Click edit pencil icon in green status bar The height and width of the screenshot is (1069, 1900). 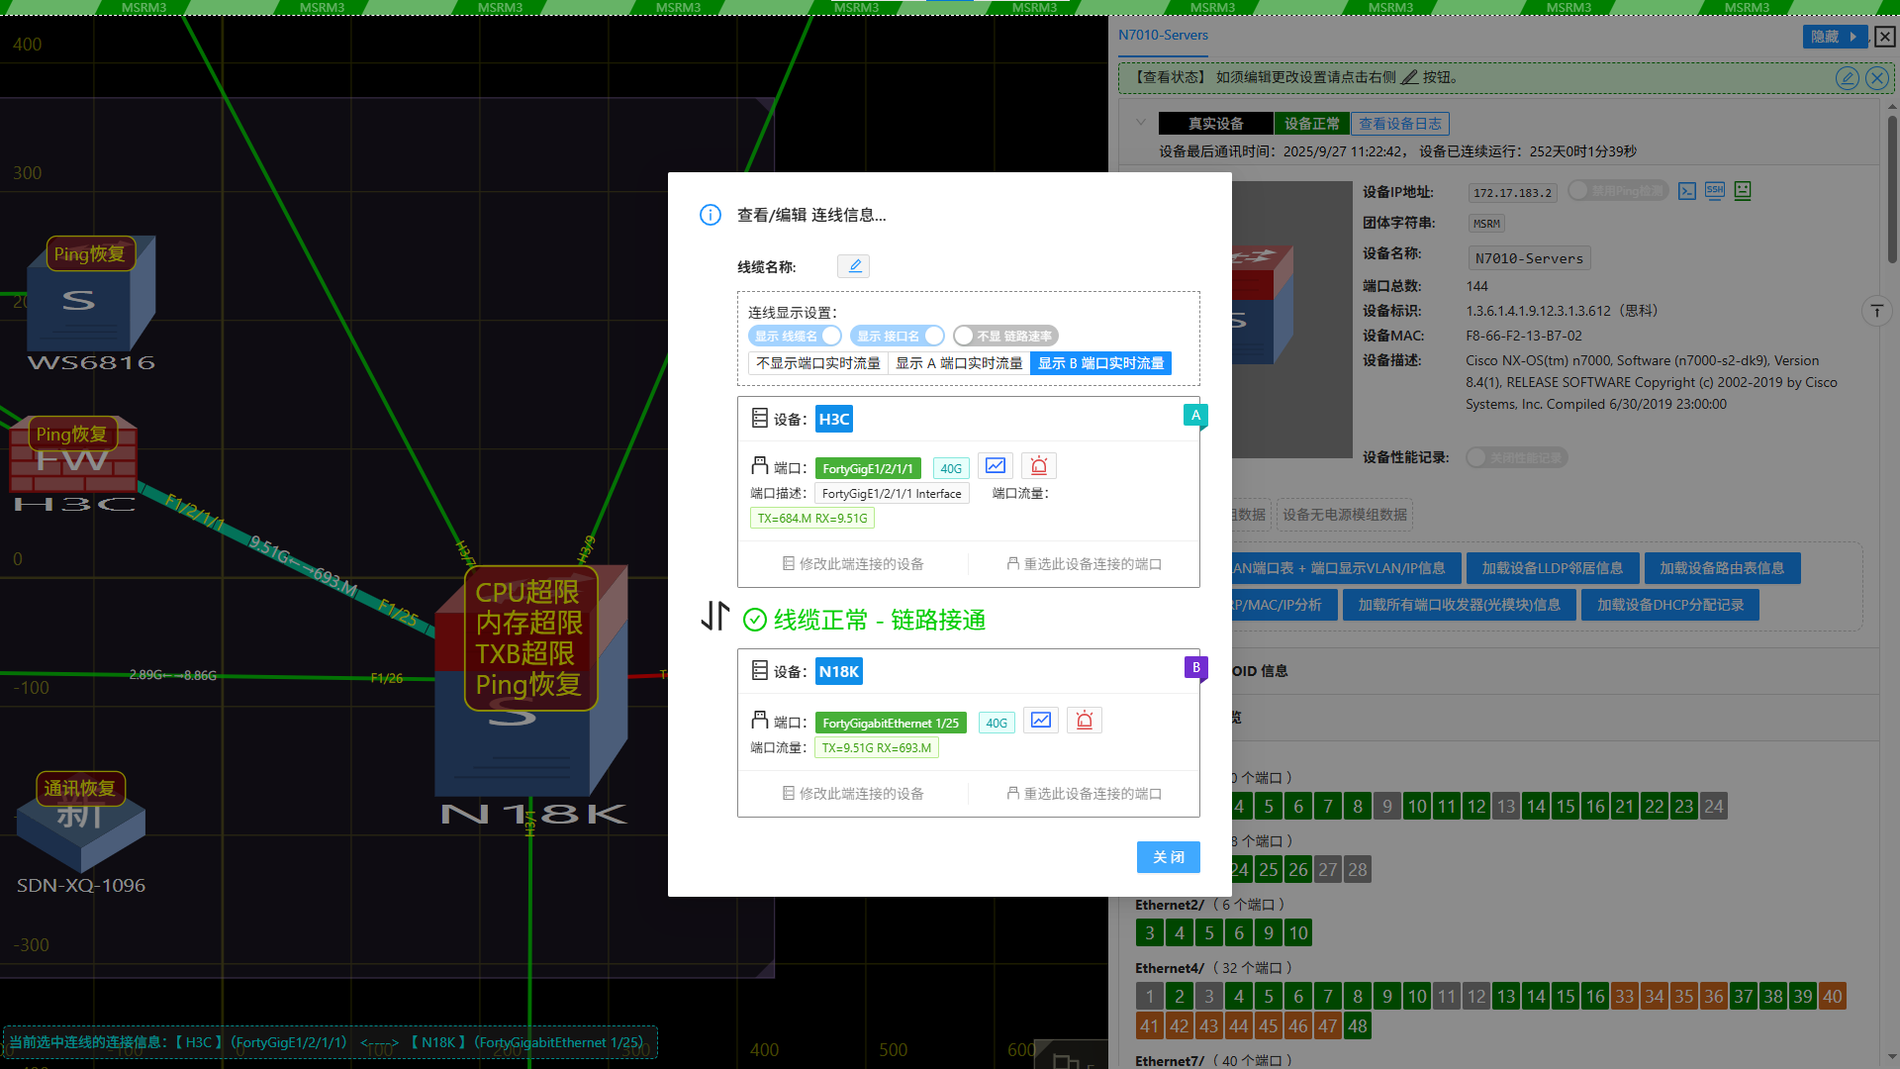(x=1847, y=78)
